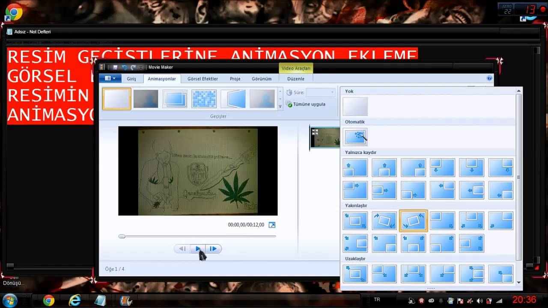The height and width of the screenshot is (308, 548).
Task: Select zoom out from upper-left effect
Action: point(384,274)
